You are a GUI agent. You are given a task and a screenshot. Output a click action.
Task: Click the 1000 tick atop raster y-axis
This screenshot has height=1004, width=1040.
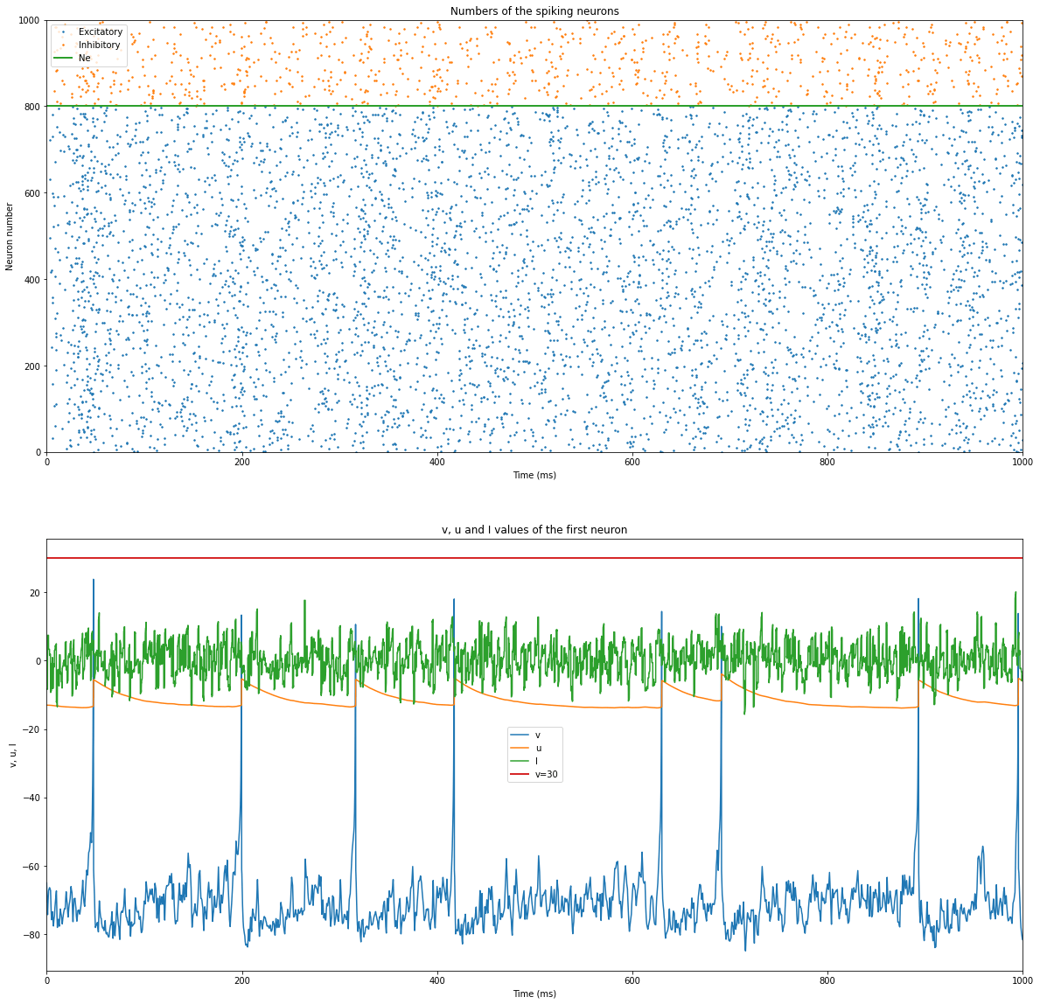pos(29,20)
